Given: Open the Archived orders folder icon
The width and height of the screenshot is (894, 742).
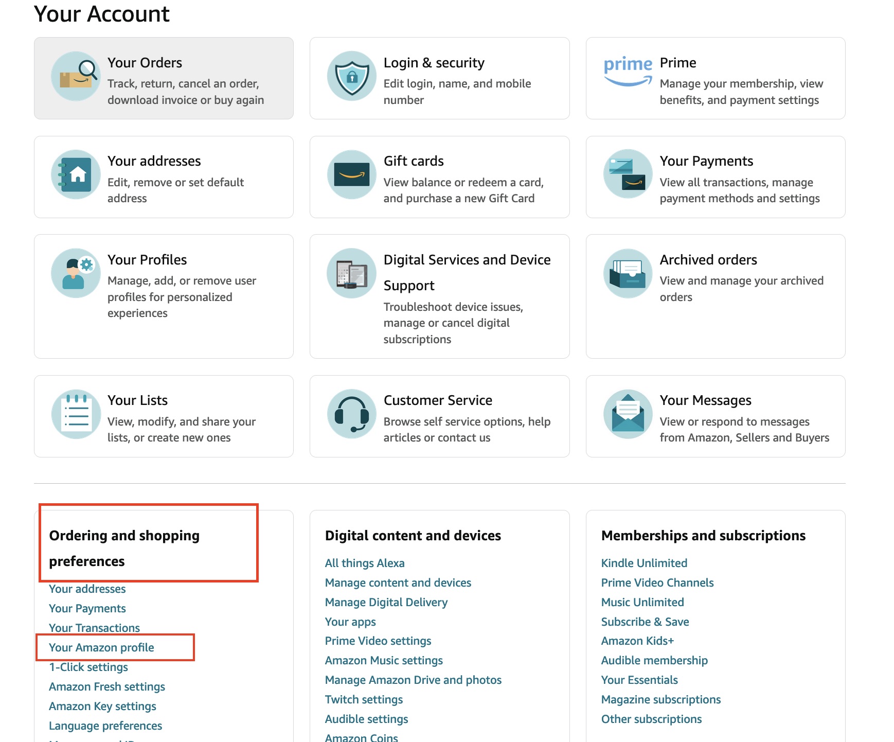Looking at the screenshot, I should [628, 273].
